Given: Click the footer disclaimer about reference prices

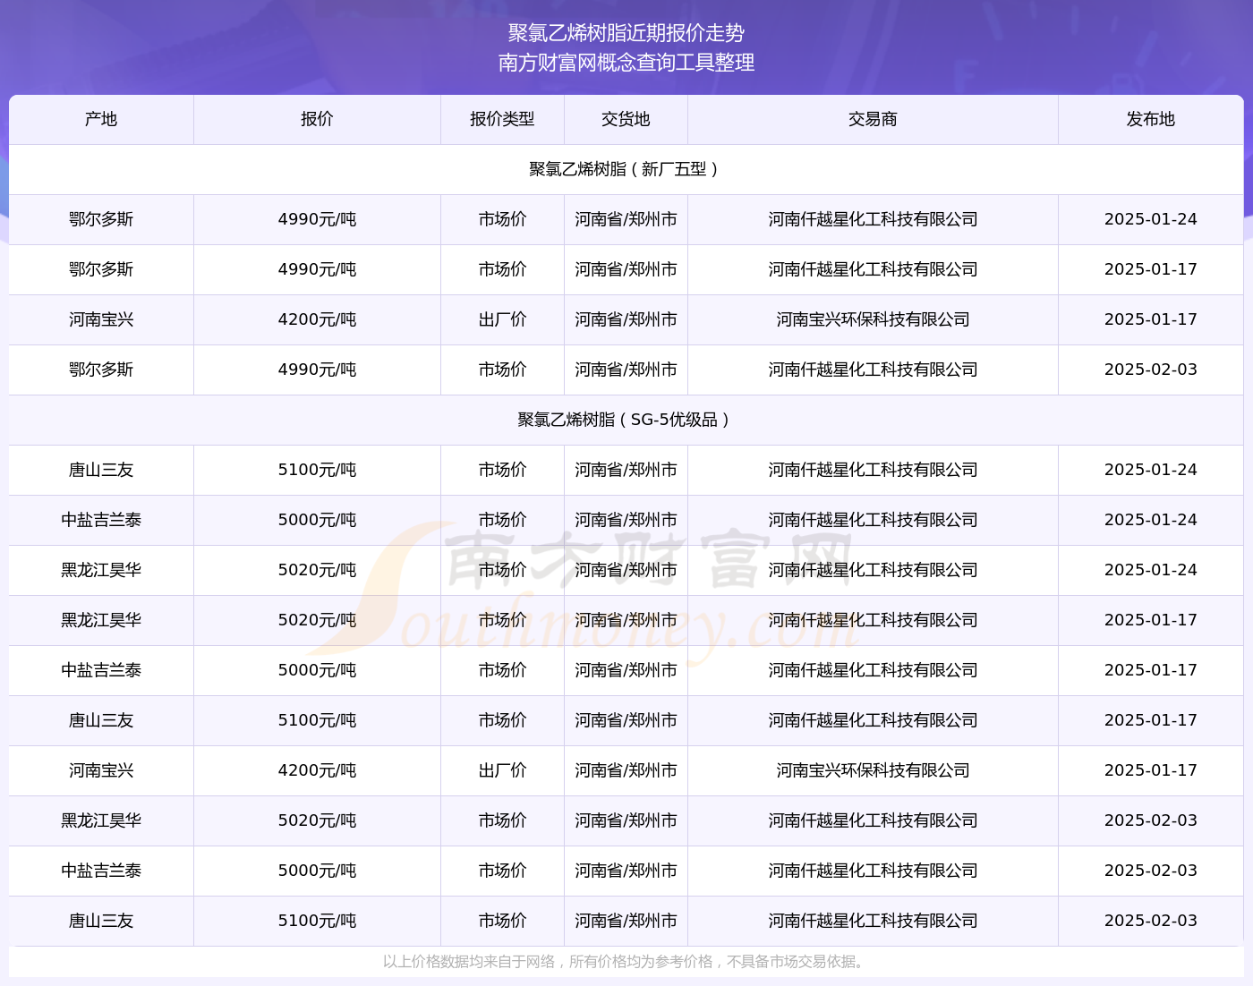Looking at the screenshot, I should (626, 962).
